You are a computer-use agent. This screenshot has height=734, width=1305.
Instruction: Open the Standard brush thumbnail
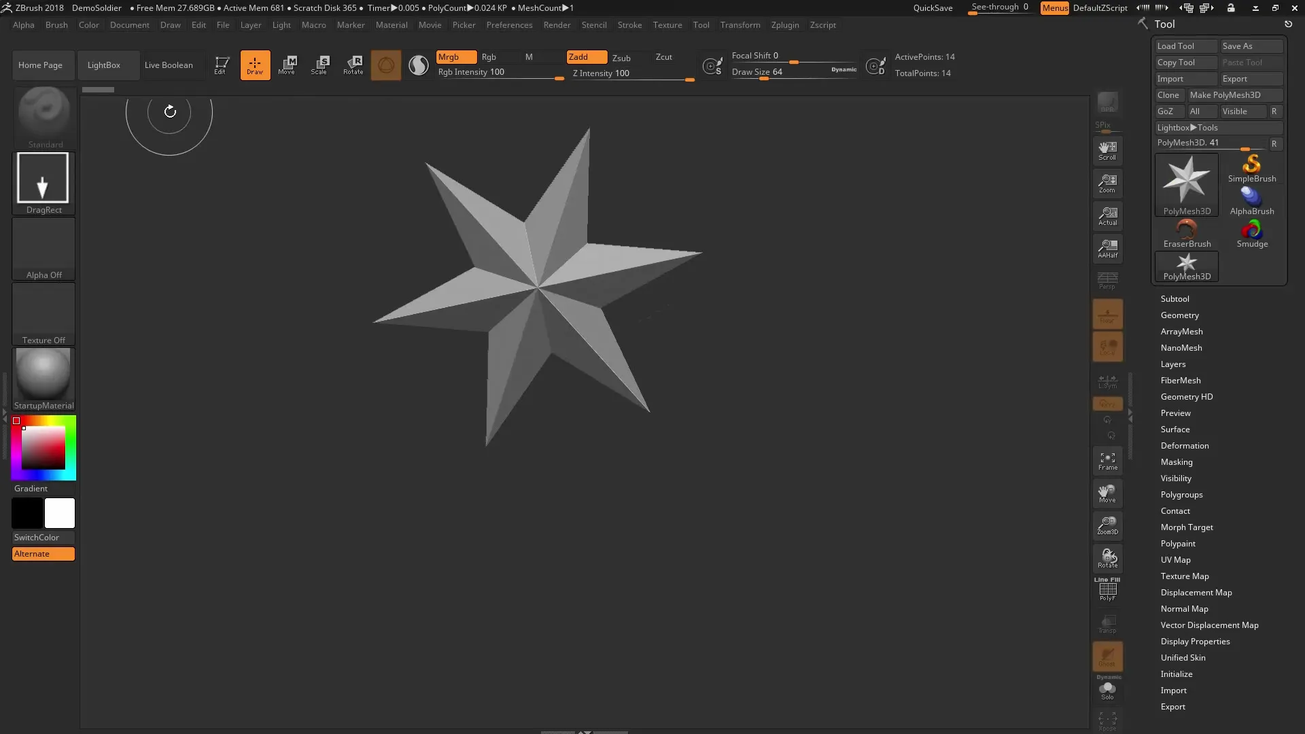pos(44,118)
